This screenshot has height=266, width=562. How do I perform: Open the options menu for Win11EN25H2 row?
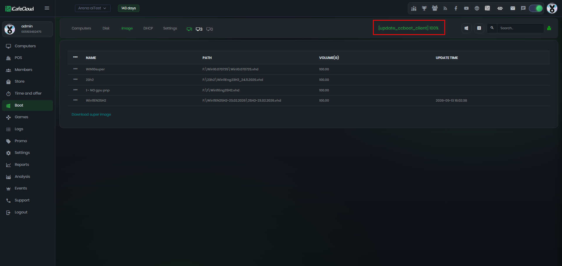76,100
